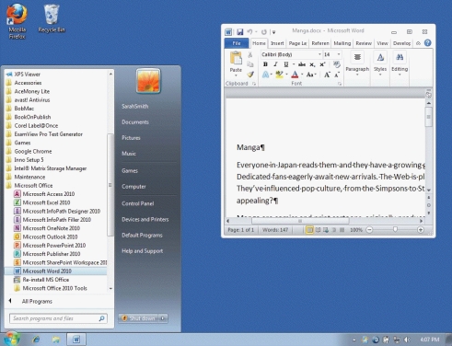Apply Subscript formatting
The height and width of the screenshot is (346, 452).
(312, 64)
